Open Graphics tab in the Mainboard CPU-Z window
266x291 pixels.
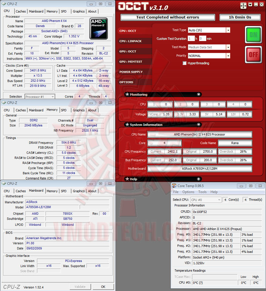tap(79, 191)
